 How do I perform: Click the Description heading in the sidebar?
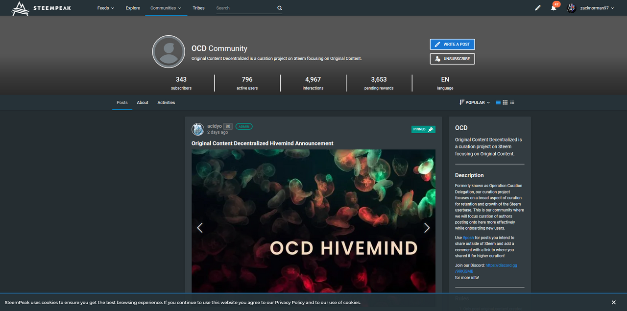tap(469, 175)
